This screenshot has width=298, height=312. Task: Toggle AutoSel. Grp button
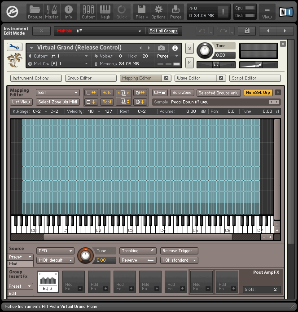click(x=258, y=93)
